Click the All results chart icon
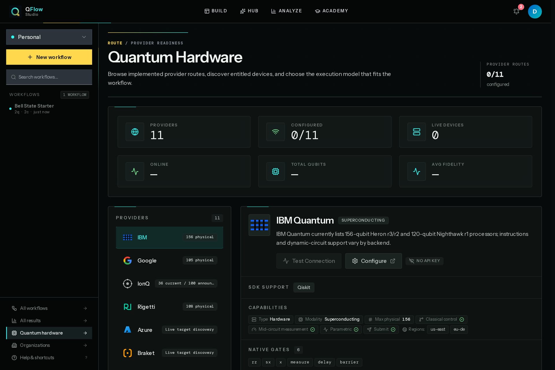The image size is (555, 370). (14, 321)
